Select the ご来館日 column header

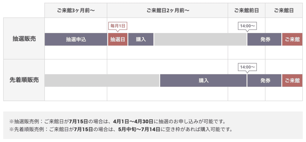coord(284,10)
